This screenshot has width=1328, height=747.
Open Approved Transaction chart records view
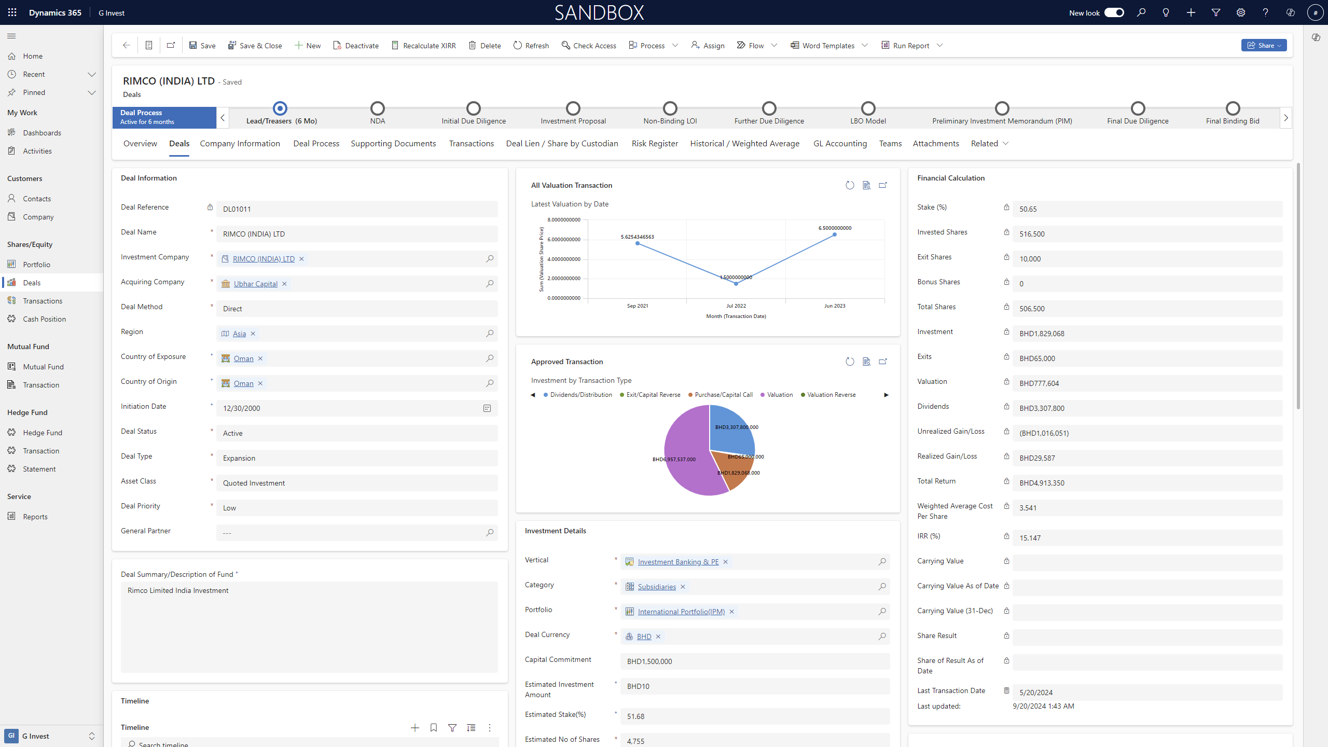click(866, 362)
